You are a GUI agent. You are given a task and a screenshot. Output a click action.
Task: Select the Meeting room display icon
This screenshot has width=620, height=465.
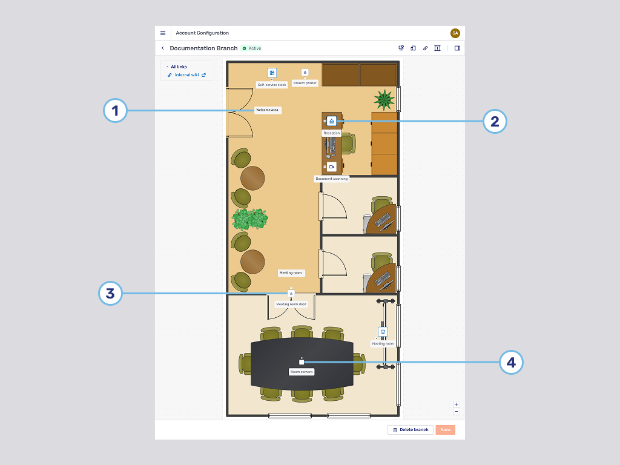383,332
